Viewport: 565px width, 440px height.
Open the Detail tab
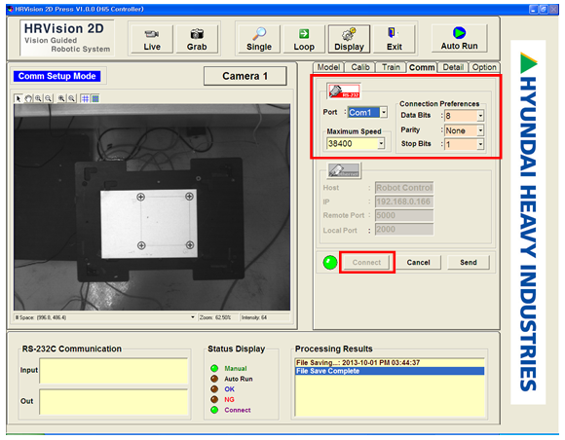(x=453, y=67)
